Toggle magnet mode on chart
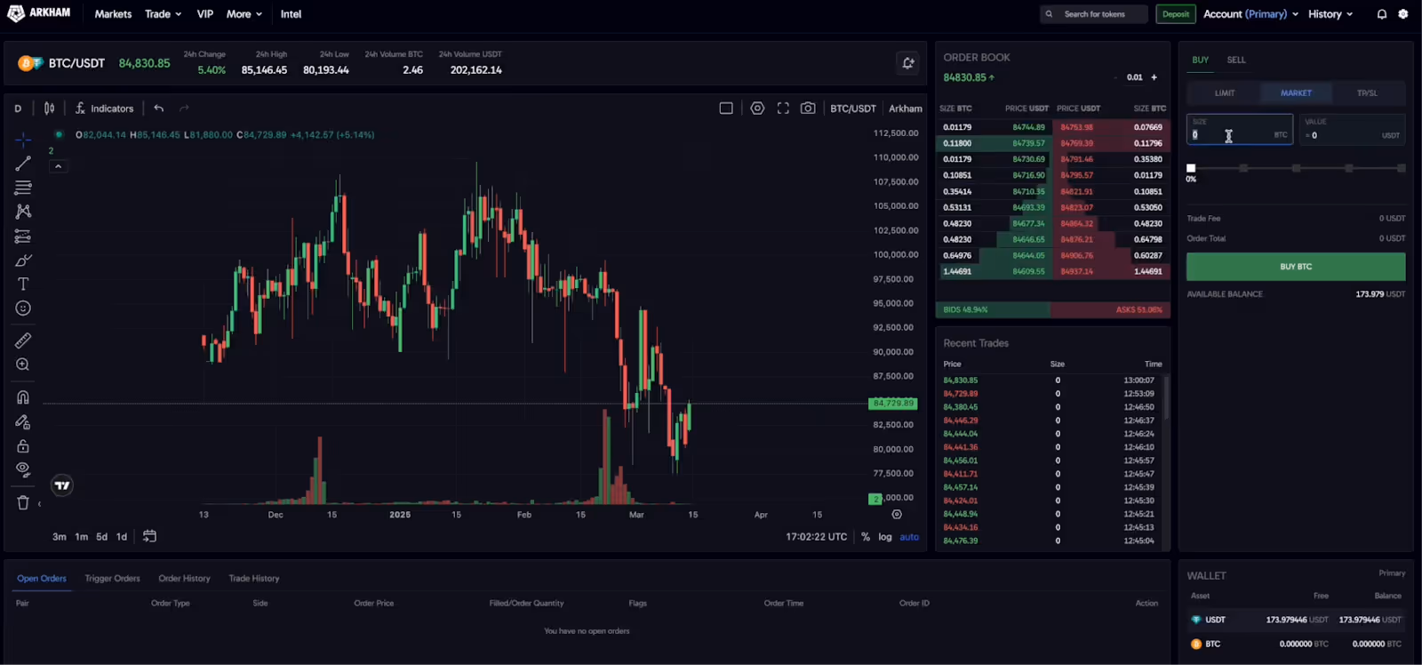The width and height of the screenshot is (1422, 665). click(23, 397)
